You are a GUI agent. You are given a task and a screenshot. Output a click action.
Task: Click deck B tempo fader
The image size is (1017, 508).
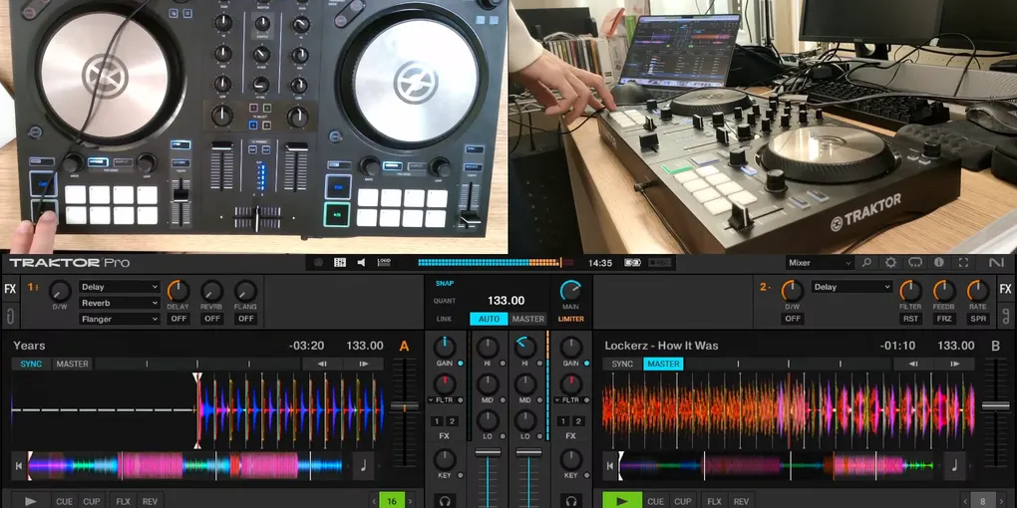tap(996, 406)
